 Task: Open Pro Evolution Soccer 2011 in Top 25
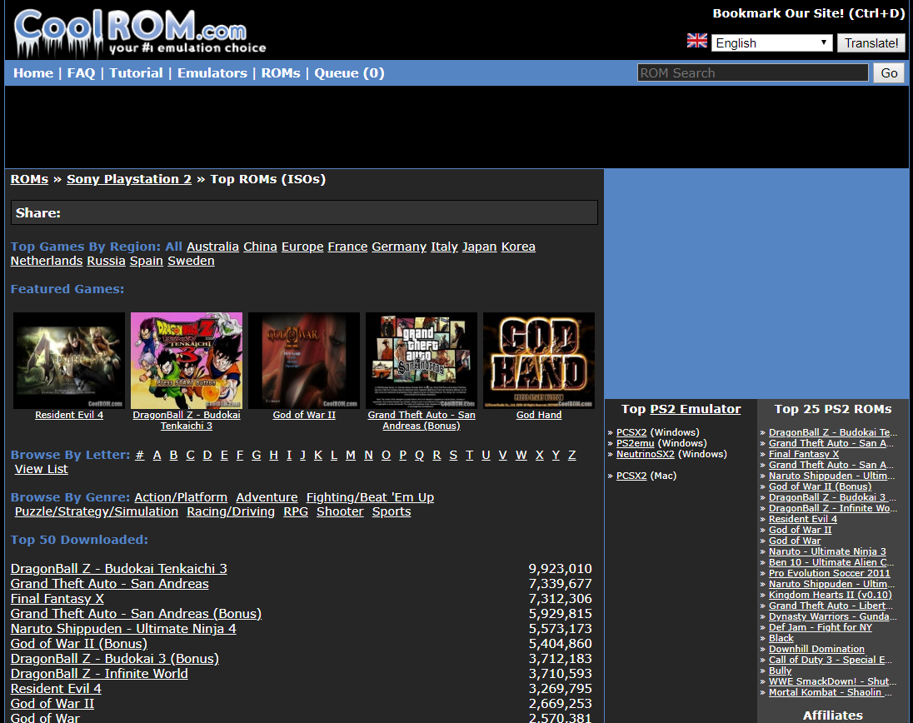[x=829, y=573]
